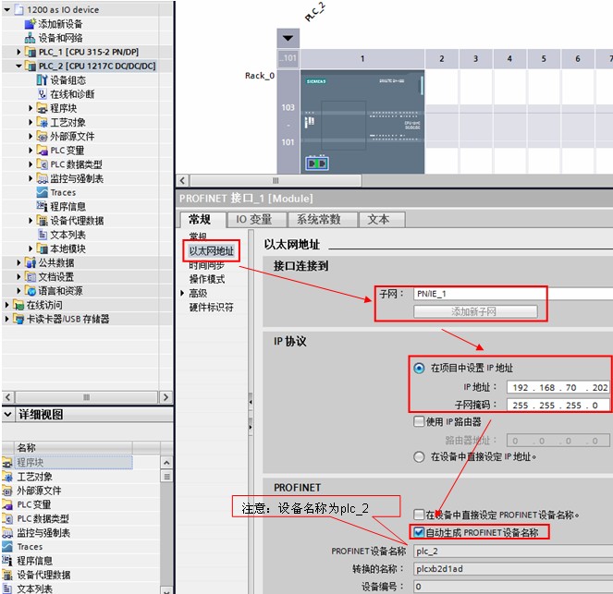Click the 本地模块 icon in project tree
Image resolution: width=613 pixels, height=594 pixels.
42,249
